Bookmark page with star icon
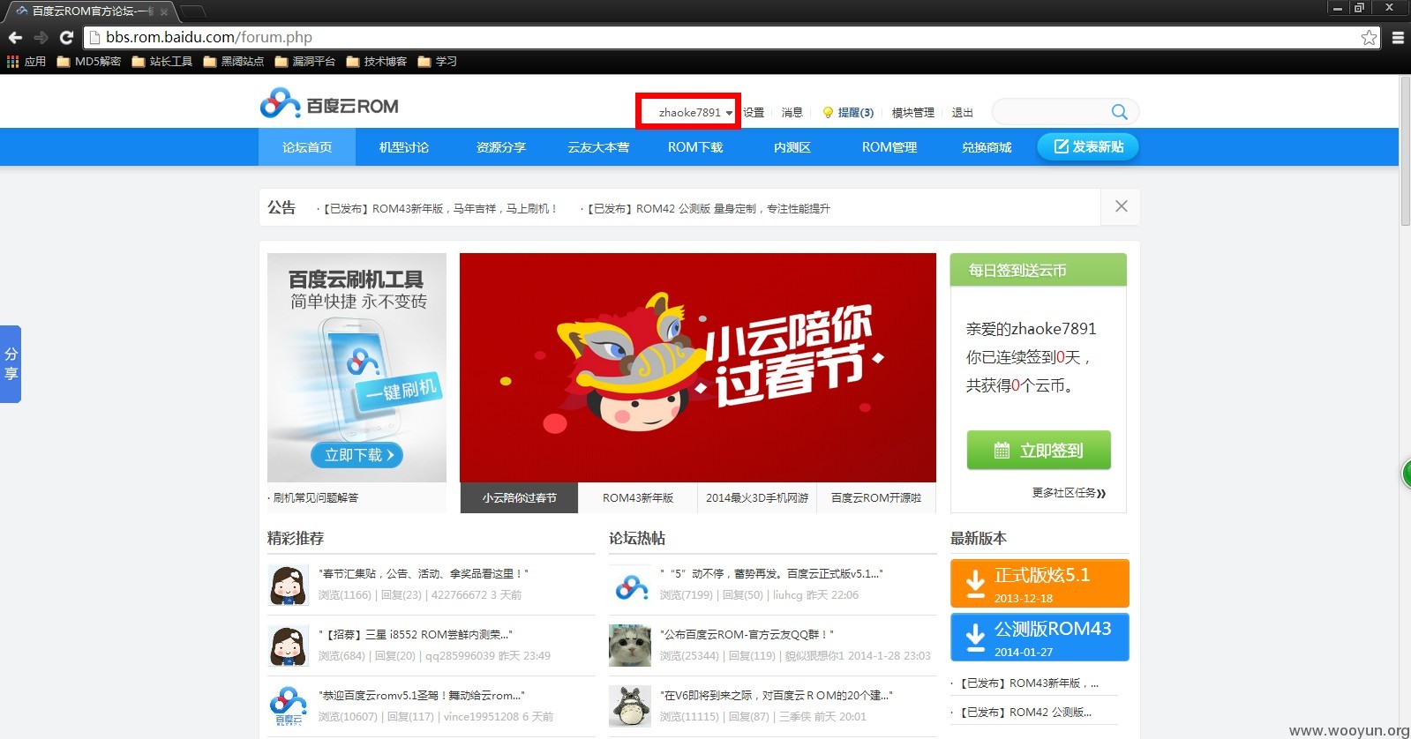 [x=1369, y=37]
